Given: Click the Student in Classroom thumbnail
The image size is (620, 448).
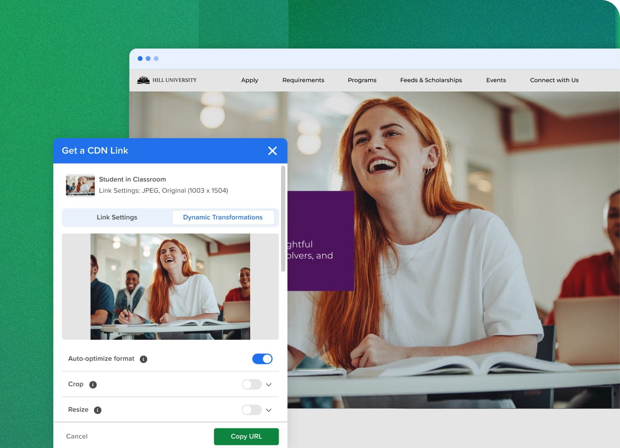Looking at the screenshot, I should [x=80, y=185].
